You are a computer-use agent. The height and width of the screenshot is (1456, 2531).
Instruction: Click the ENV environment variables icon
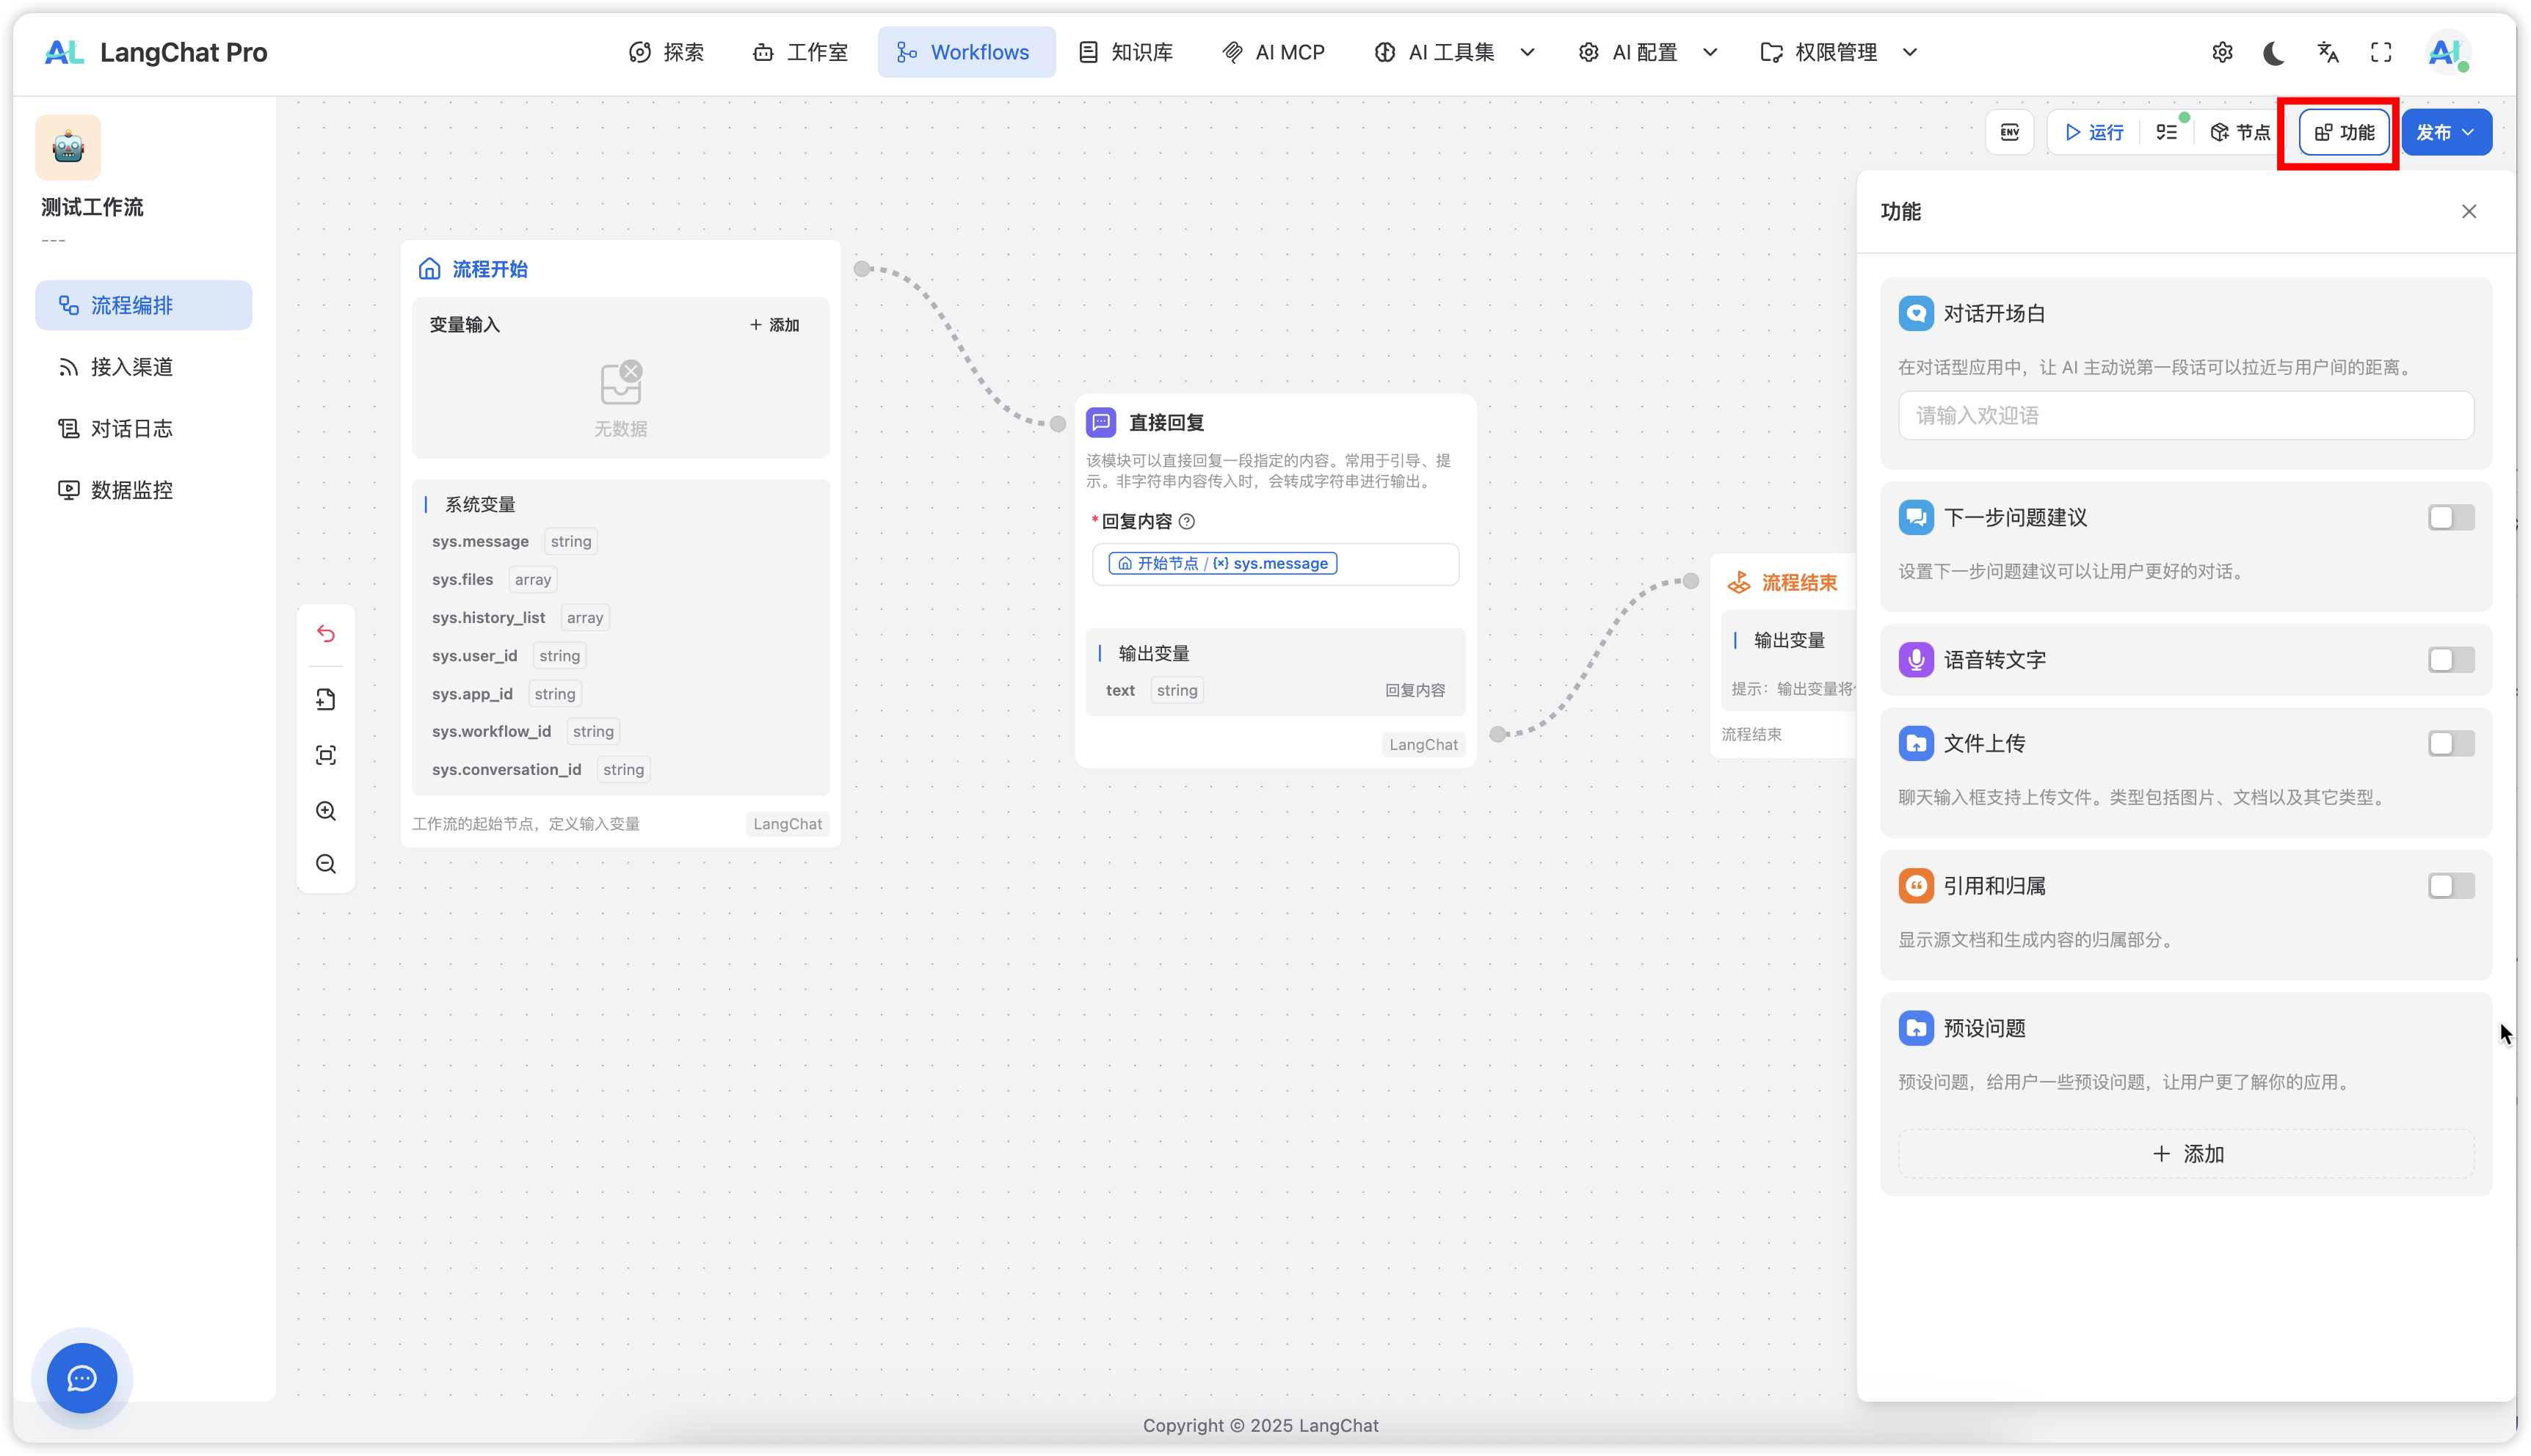[2009, 132]
